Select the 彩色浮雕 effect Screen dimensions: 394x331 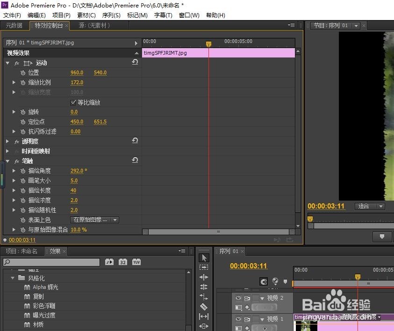[44, 306]
